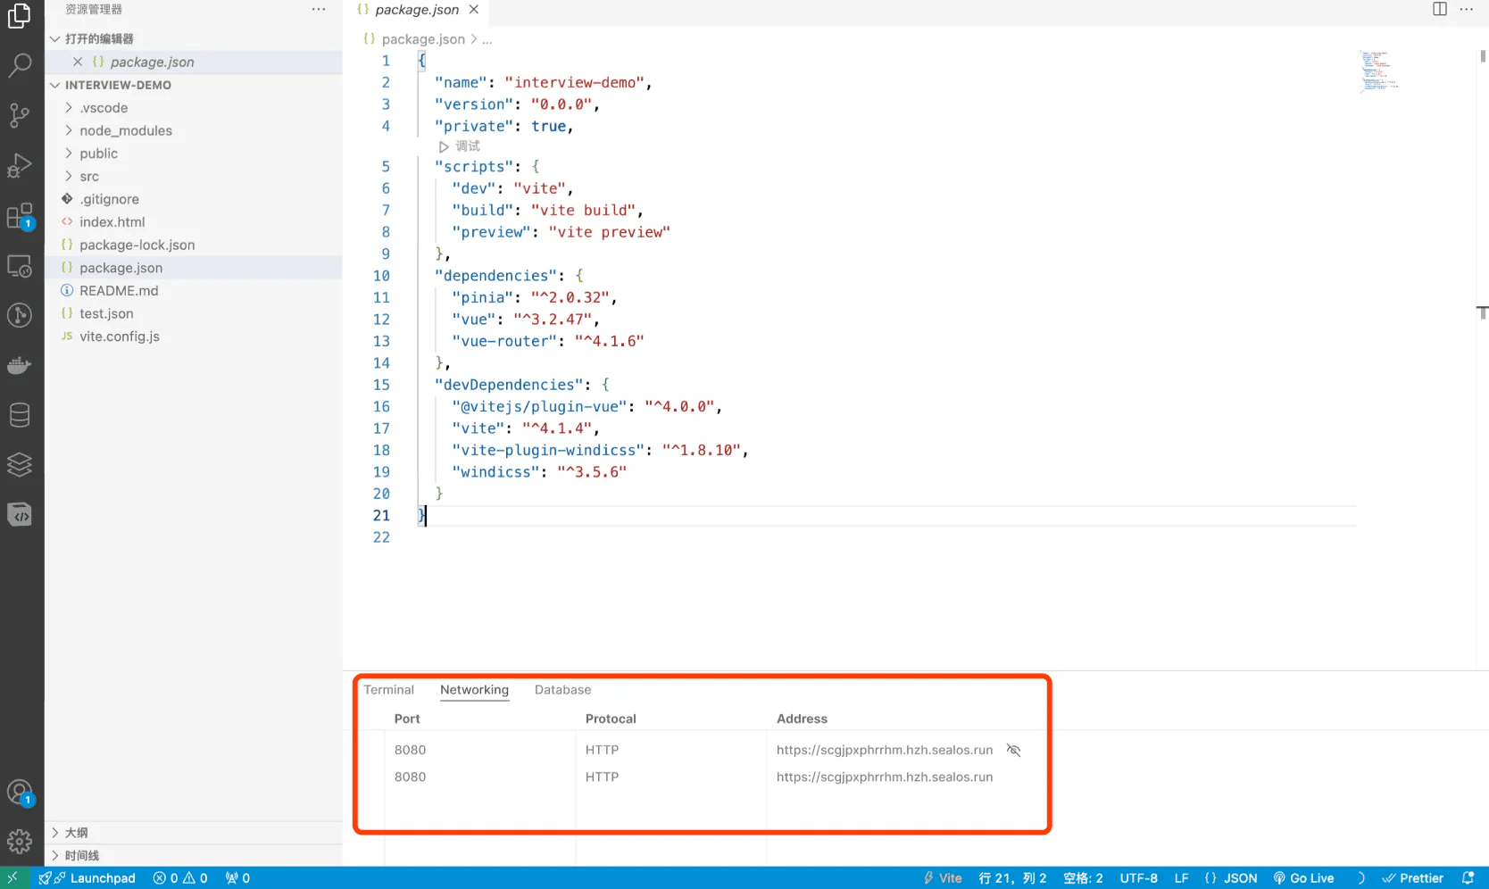Expand the node_modules folder
The height and width of the screenshot is (889, 1489).
point(193,130)
